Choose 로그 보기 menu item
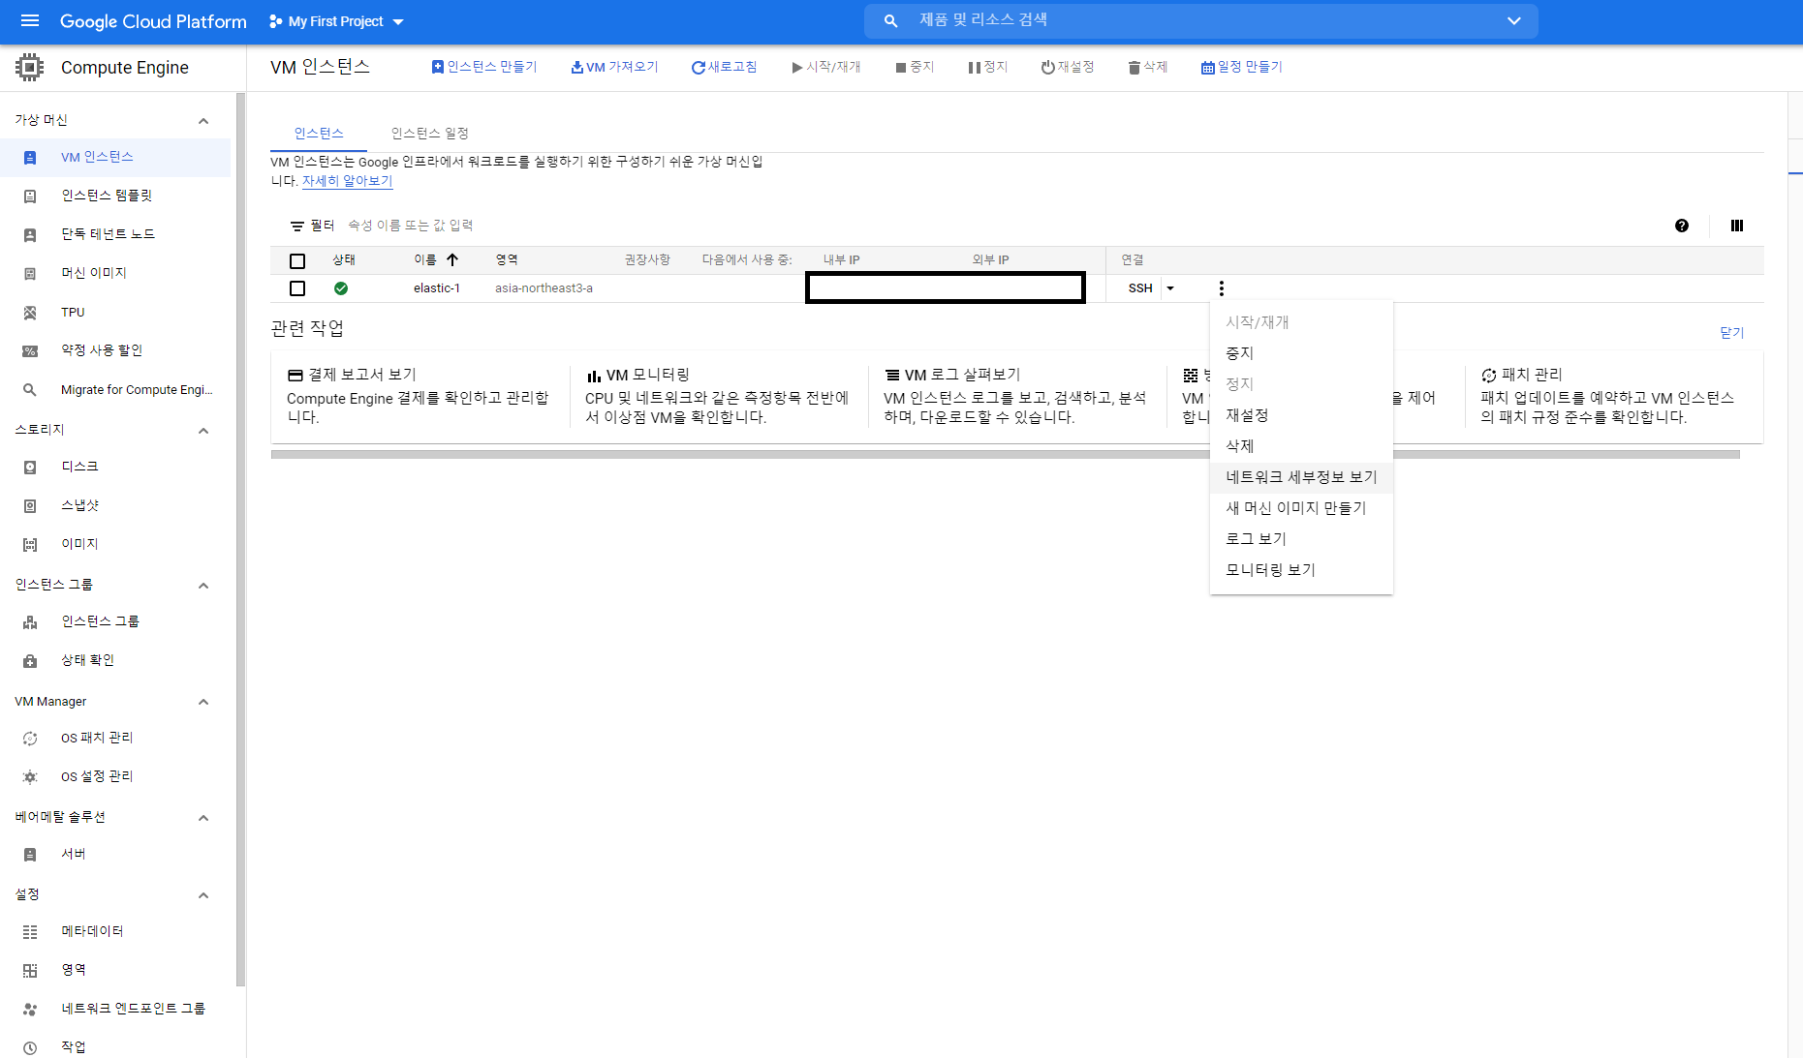Screen dimensions: 1803x1058 (x=1301, y=539)
